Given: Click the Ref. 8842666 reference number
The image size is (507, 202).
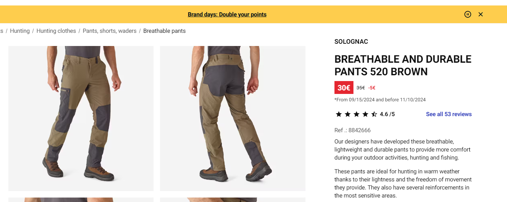Looking at the screenshot, I should coord(352,130).
